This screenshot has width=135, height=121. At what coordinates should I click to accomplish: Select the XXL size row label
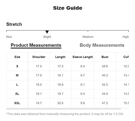(17, 103)
